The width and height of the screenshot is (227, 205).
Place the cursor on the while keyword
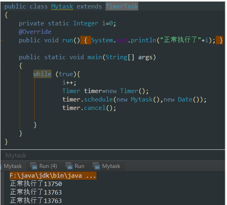[42, 74]
